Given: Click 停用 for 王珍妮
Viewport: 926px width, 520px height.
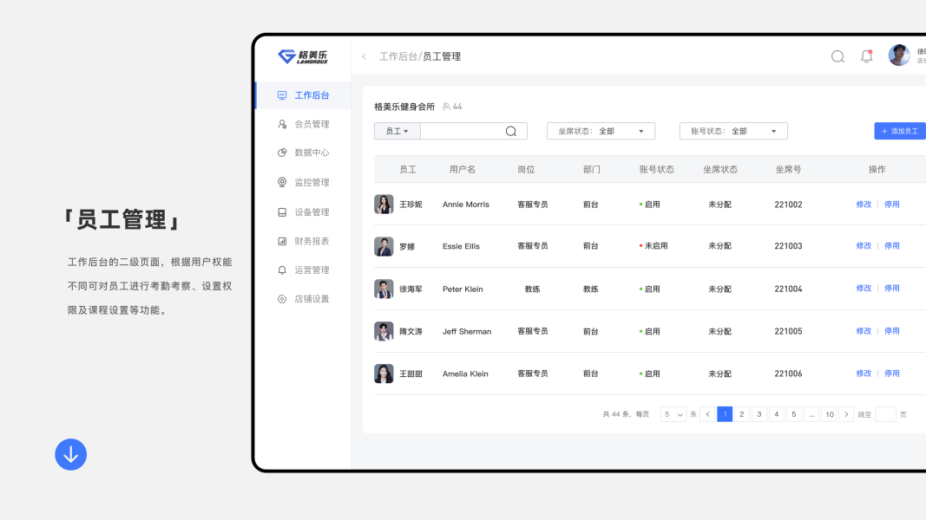Looking at the screenshot, I should [892, 205].
